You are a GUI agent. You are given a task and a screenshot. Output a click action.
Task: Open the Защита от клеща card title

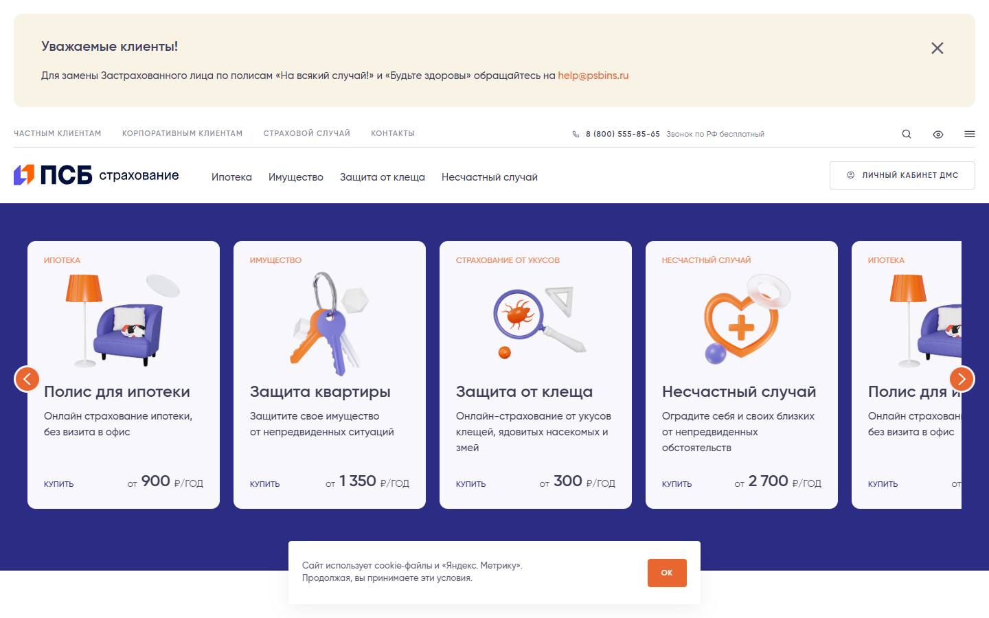tap(524, 391)
